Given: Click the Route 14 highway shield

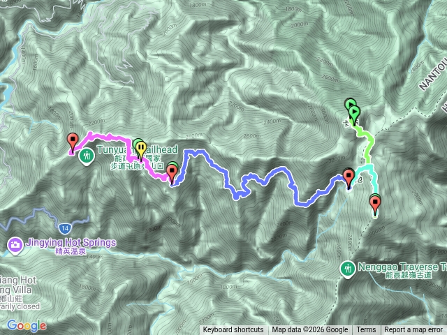Looking at the screenshot, I should (65, 228).
